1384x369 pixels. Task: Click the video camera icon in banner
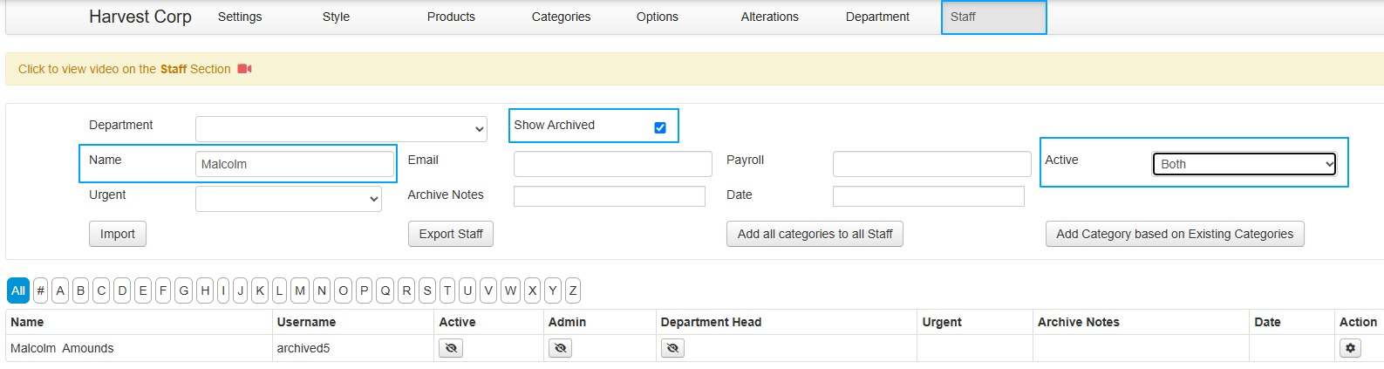245,69
